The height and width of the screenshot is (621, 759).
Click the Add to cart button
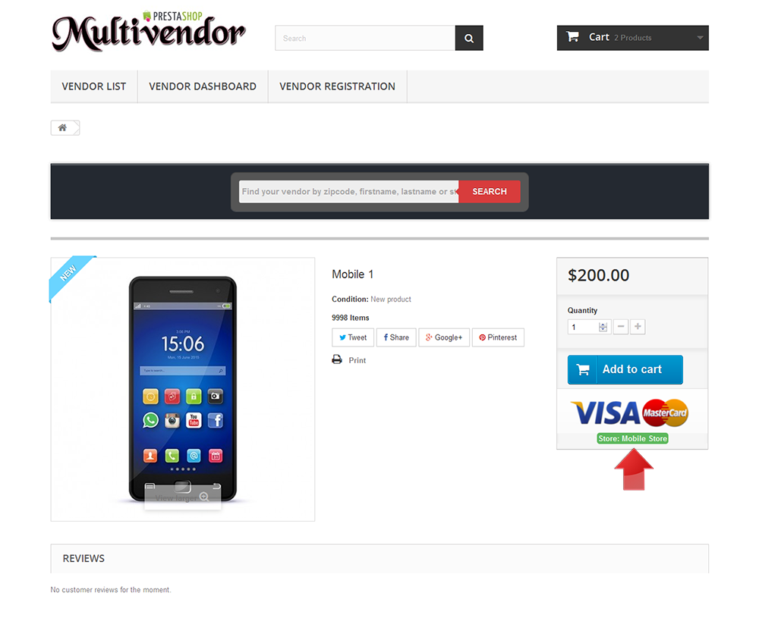tap(625, 369)
